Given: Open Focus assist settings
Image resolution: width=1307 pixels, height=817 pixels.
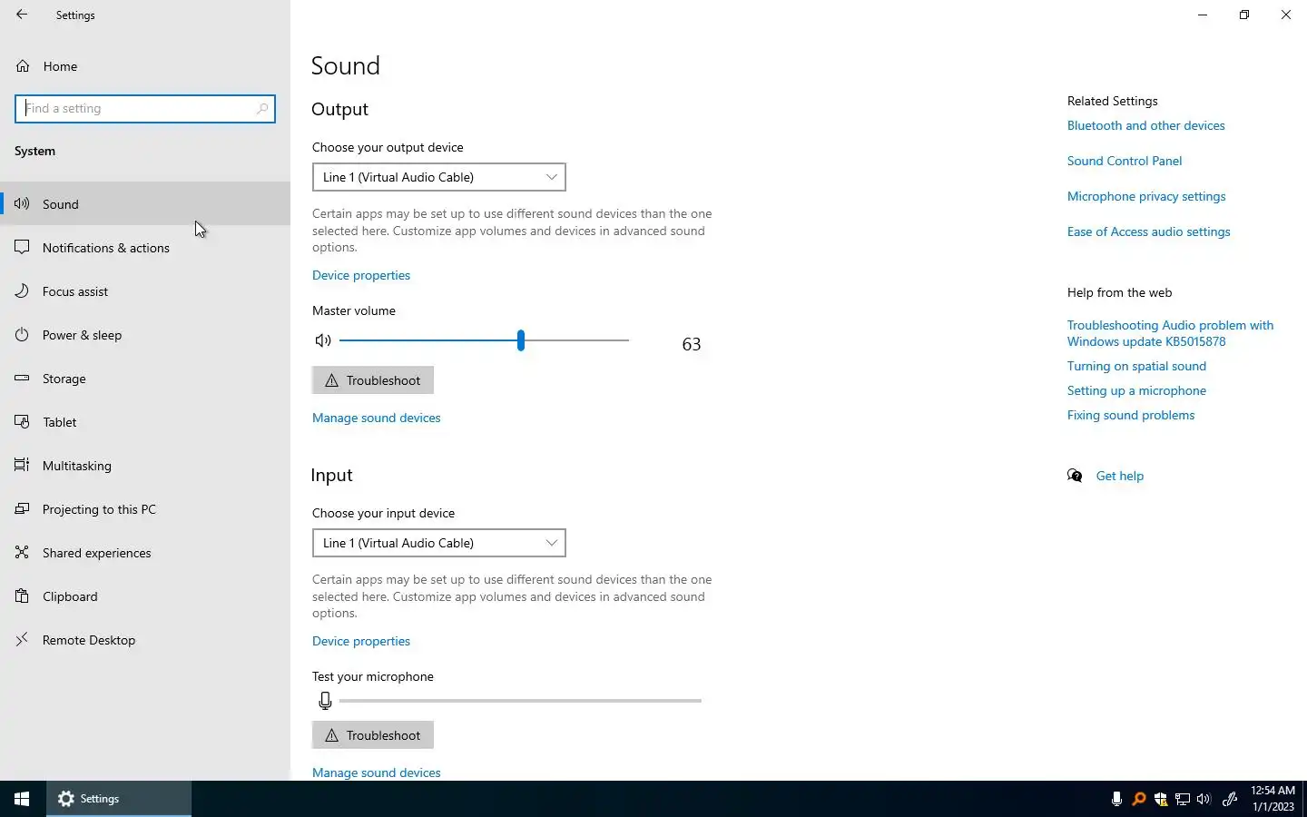Looking at the screenshot, I should [x=145, y=291].
